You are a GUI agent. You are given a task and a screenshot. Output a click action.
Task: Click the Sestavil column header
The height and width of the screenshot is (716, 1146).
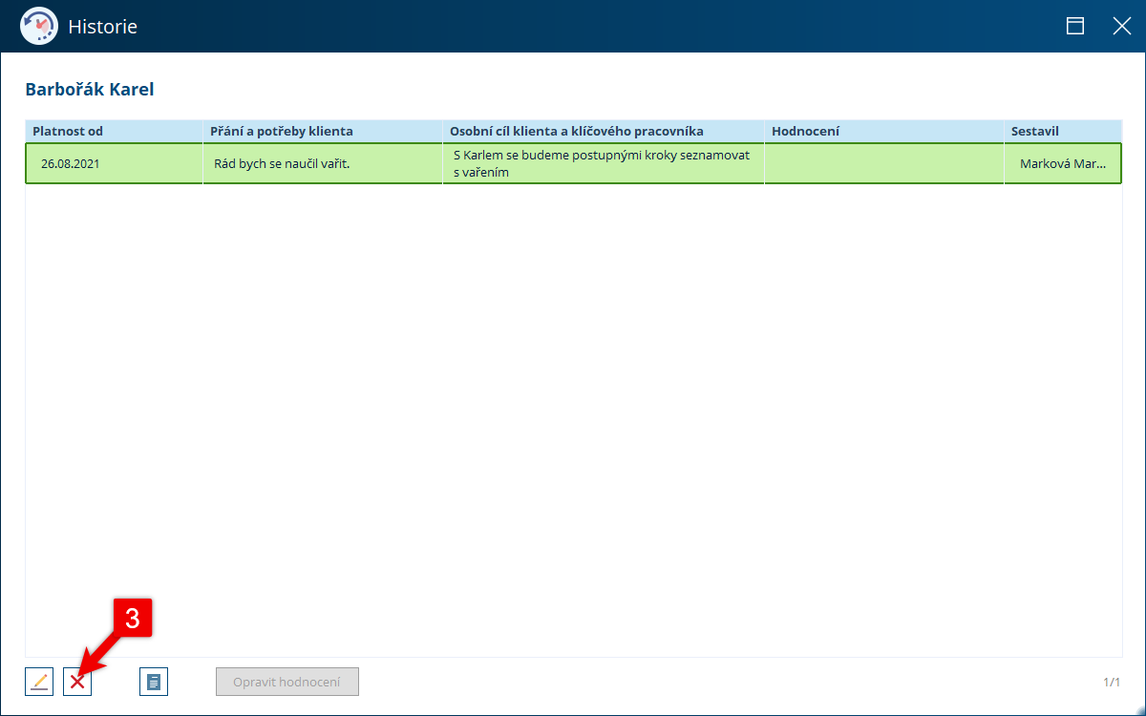(1063, 131)
